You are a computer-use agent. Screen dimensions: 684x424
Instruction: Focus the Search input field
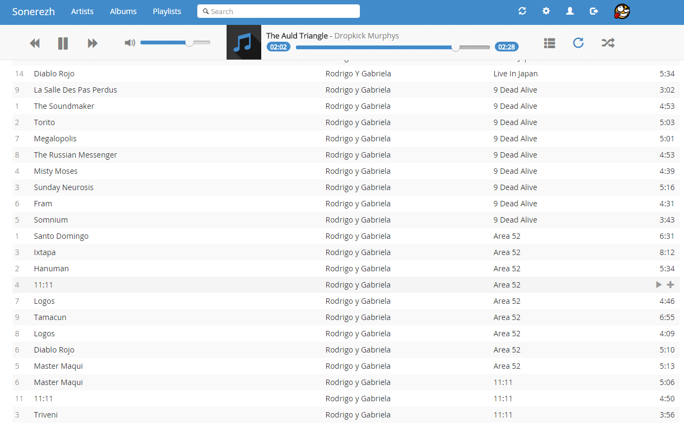click(279, 11)
